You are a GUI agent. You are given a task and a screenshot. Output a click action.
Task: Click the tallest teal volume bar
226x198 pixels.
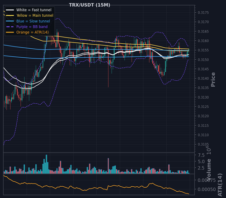click(47, 164)
